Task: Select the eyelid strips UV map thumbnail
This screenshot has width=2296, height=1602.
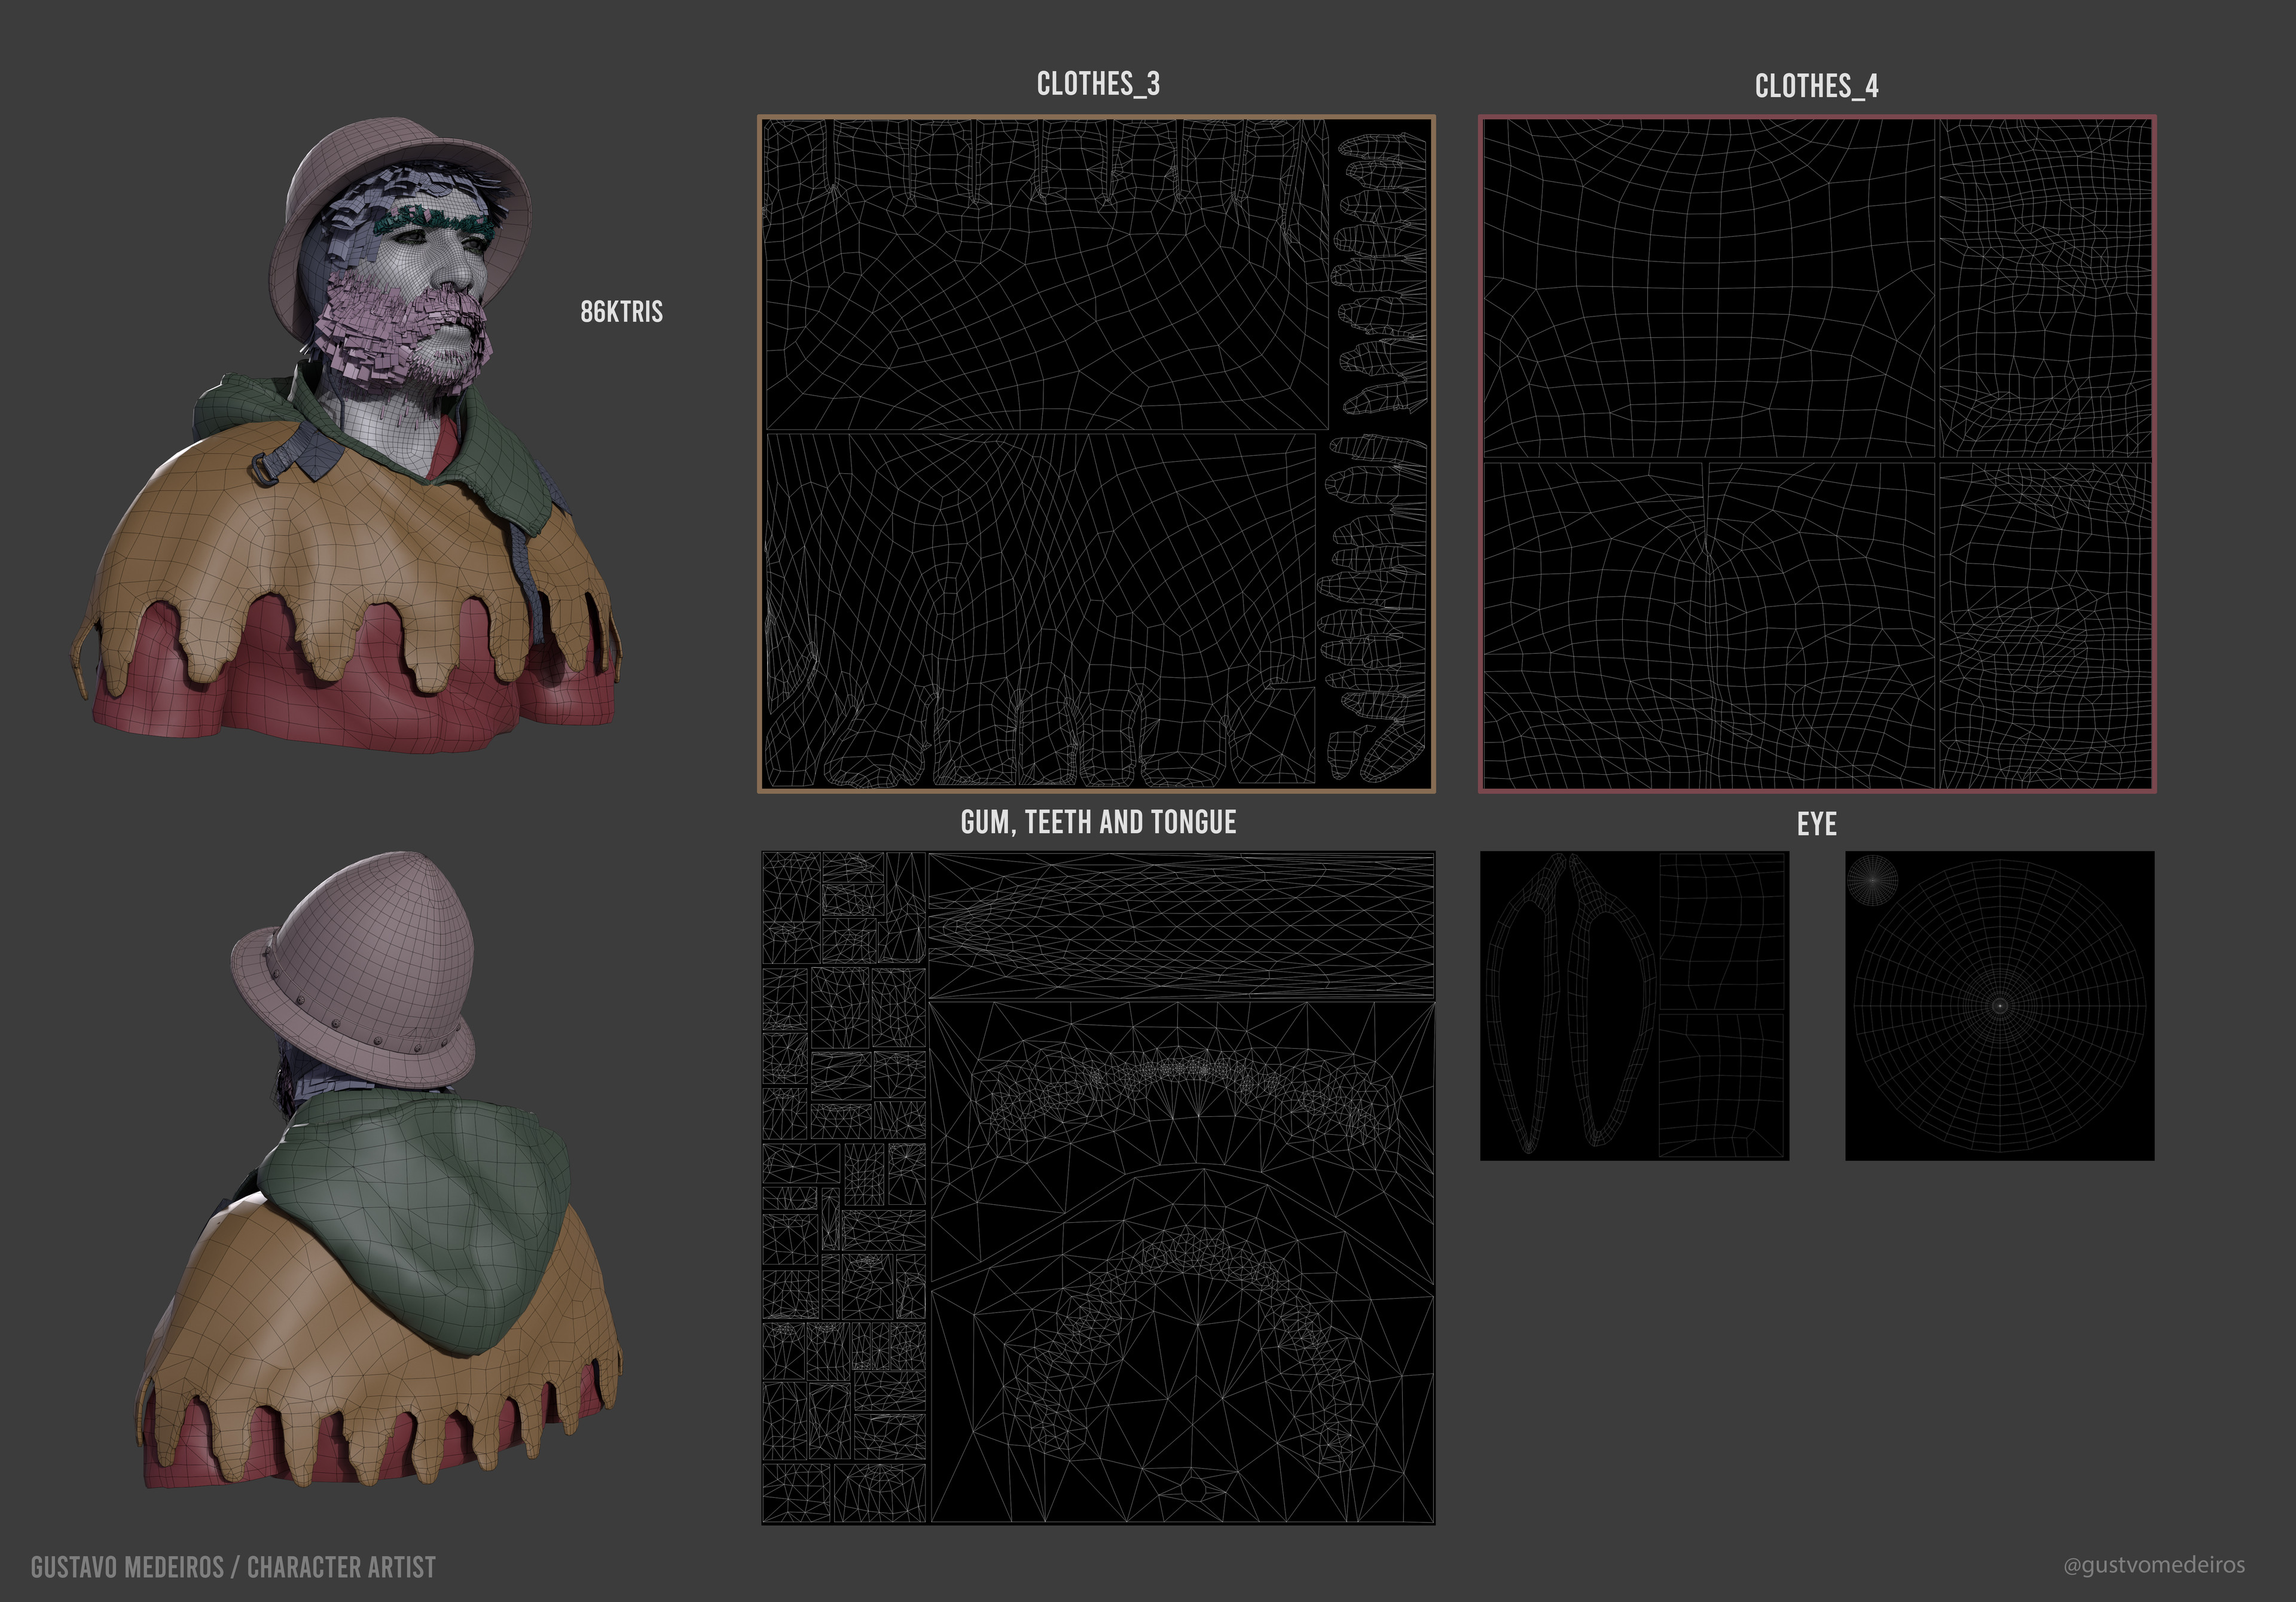Action: (x=1634, y=1006)
